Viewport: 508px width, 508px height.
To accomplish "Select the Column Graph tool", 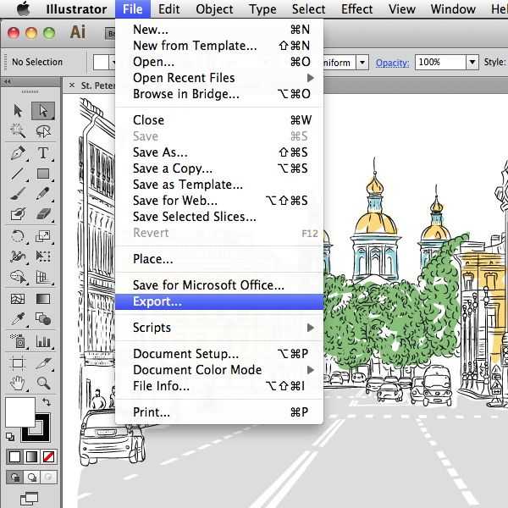I will tap(43, 341).
